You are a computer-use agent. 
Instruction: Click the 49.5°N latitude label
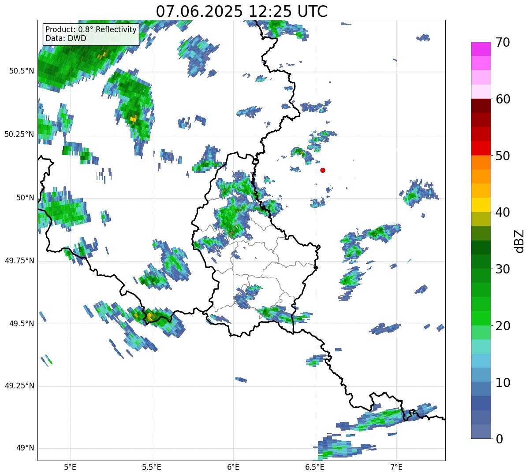coord(22,324)
